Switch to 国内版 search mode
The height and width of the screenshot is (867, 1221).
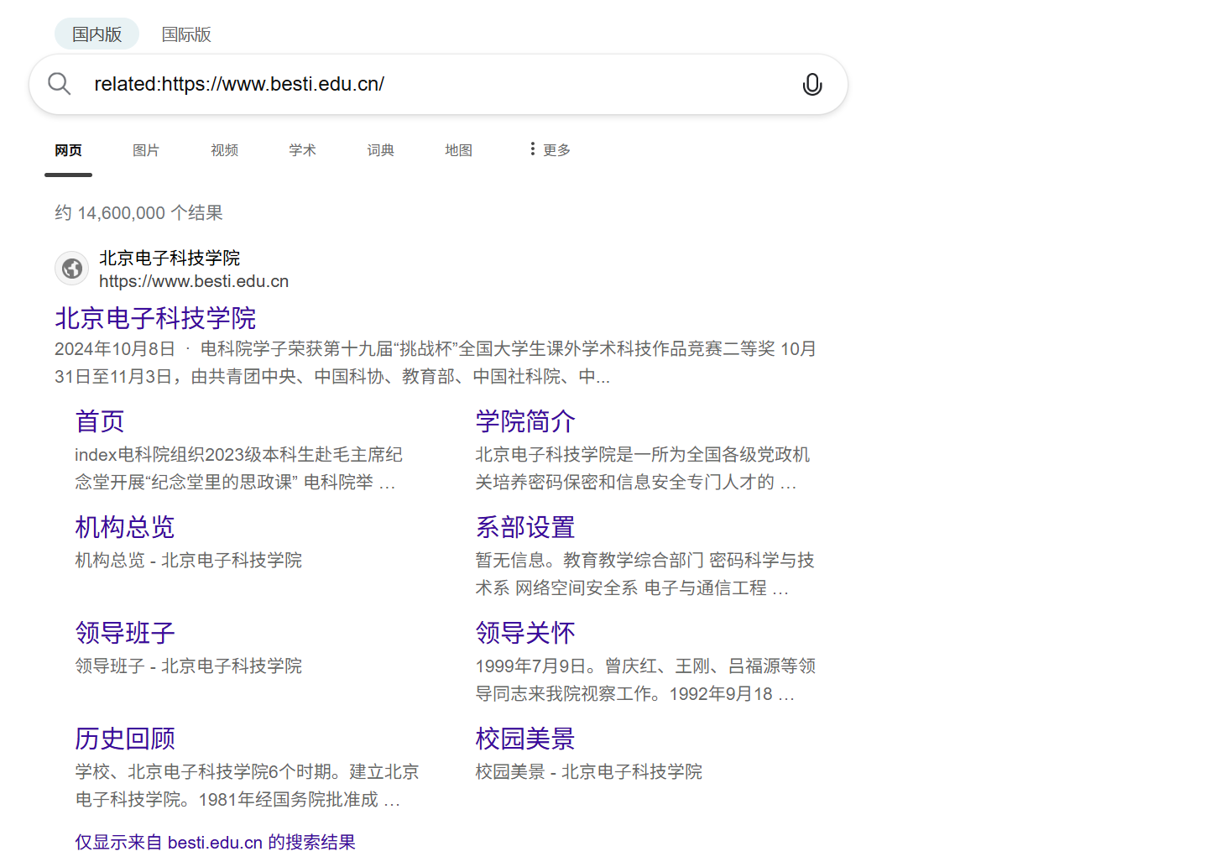coord(97,34)
